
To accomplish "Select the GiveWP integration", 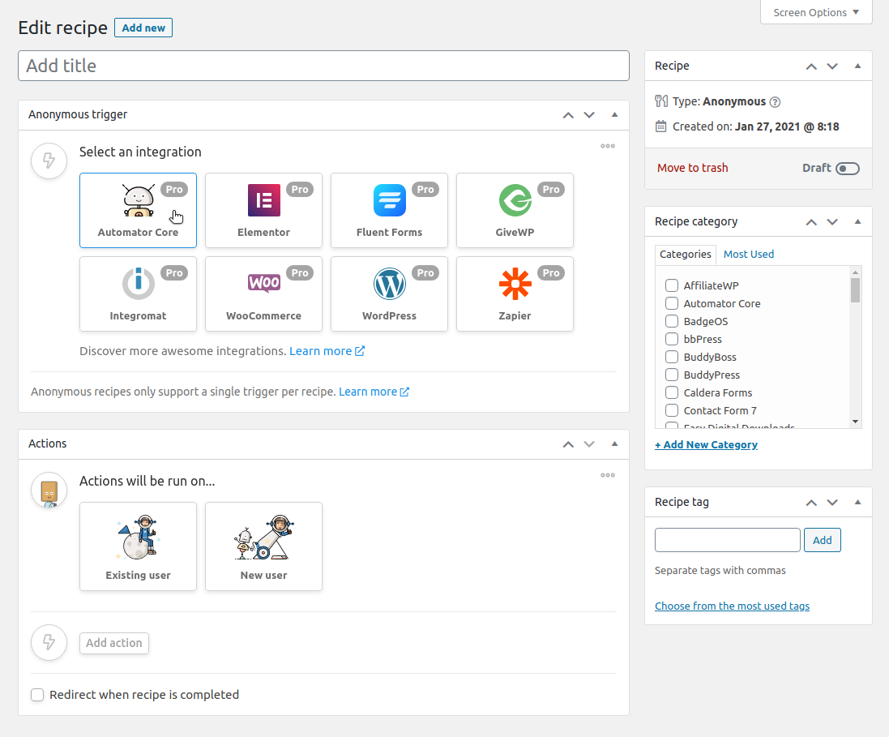I will pos(515,210).
